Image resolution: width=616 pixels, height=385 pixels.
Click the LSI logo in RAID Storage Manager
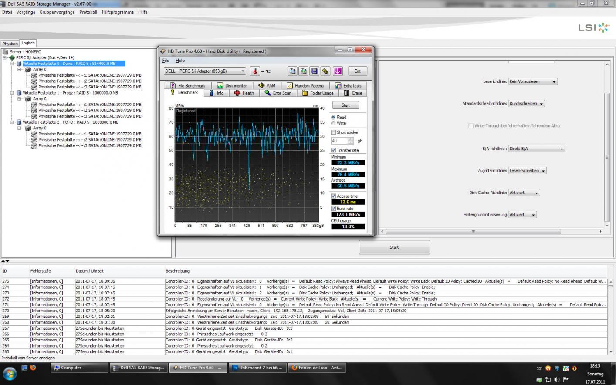pos(594,27)
